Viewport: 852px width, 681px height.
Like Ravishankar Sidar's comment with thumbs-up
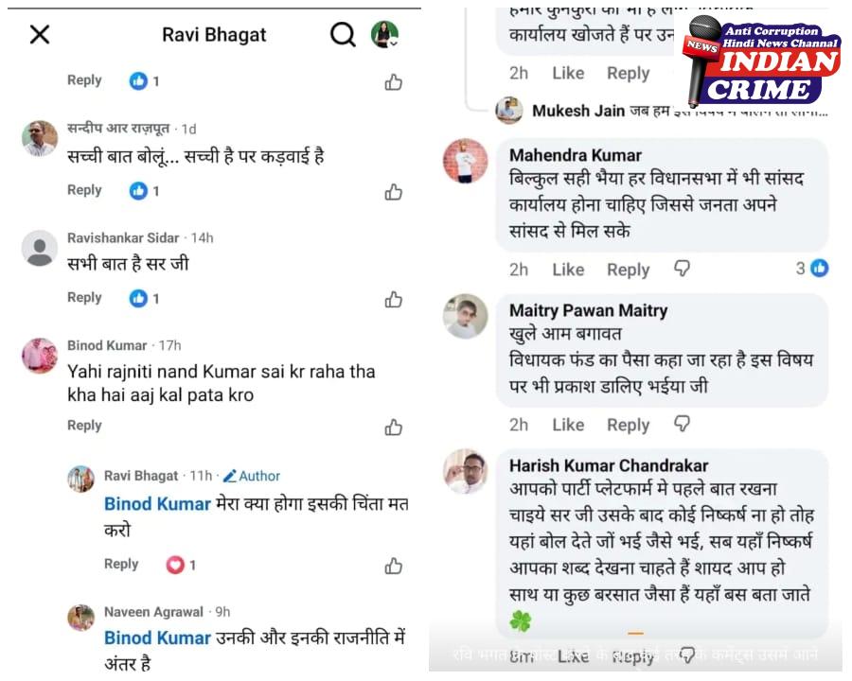coord(394,299)
